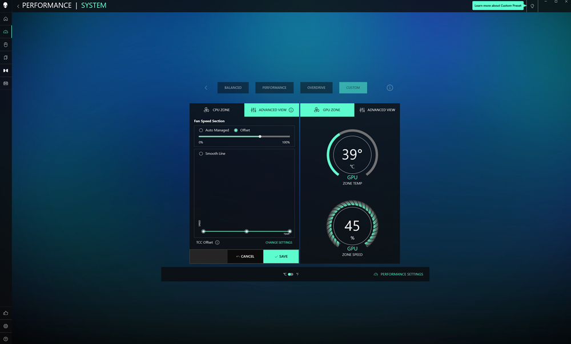
Task: Click the '0%' slider start label
Action: pos(200,142)
